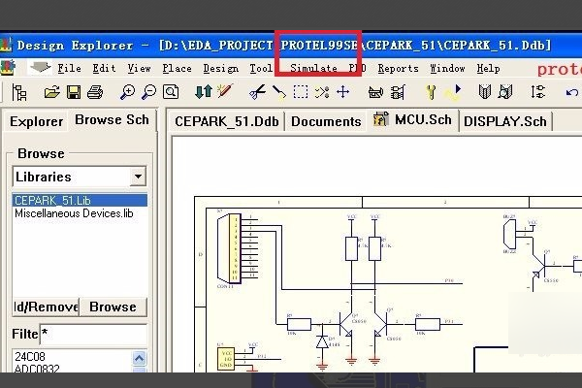Screen dimensions: 582x388
Task: Zoom out with magnifier minus icon
Action: click(148, 92)
